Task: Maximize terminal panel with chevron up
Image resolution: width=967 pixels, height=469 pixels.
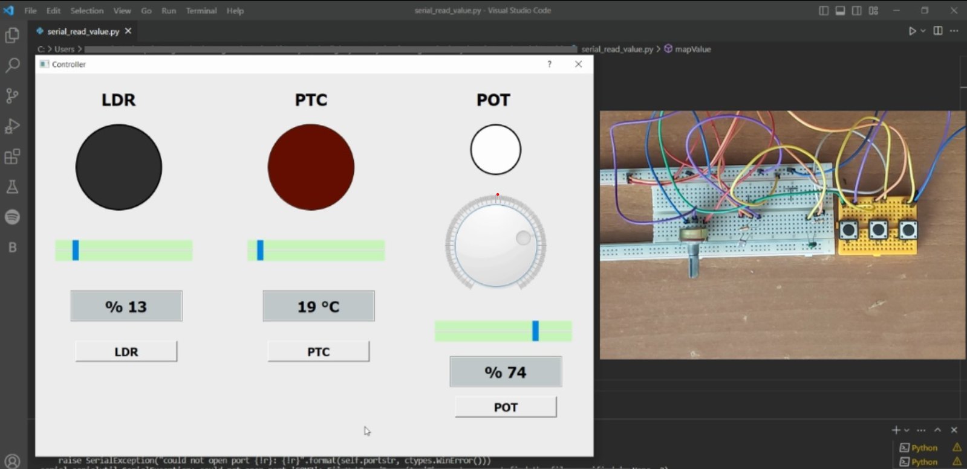Action: click(x=937, y=430)
